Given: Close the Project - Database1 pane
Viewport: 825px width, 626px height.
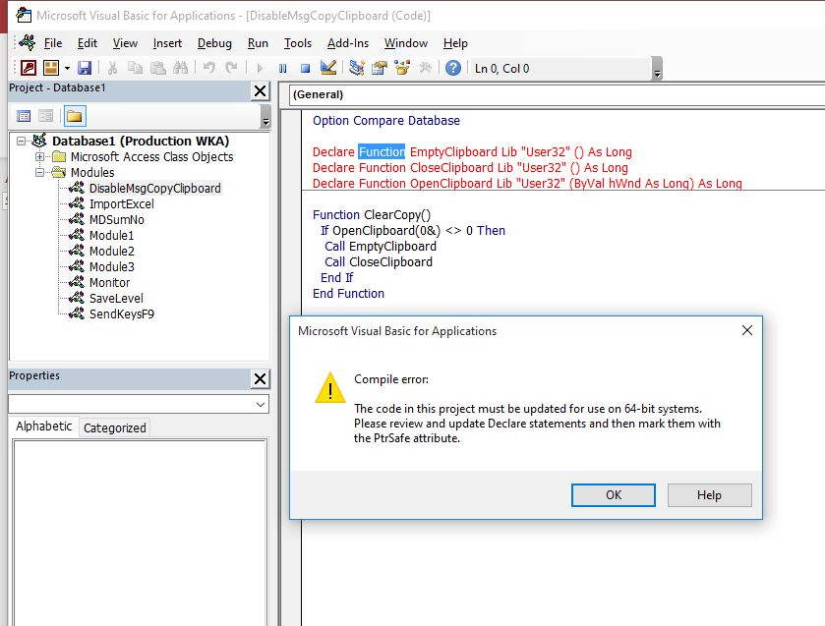Looking at the screenshot, I should click(x=260, y=91).
